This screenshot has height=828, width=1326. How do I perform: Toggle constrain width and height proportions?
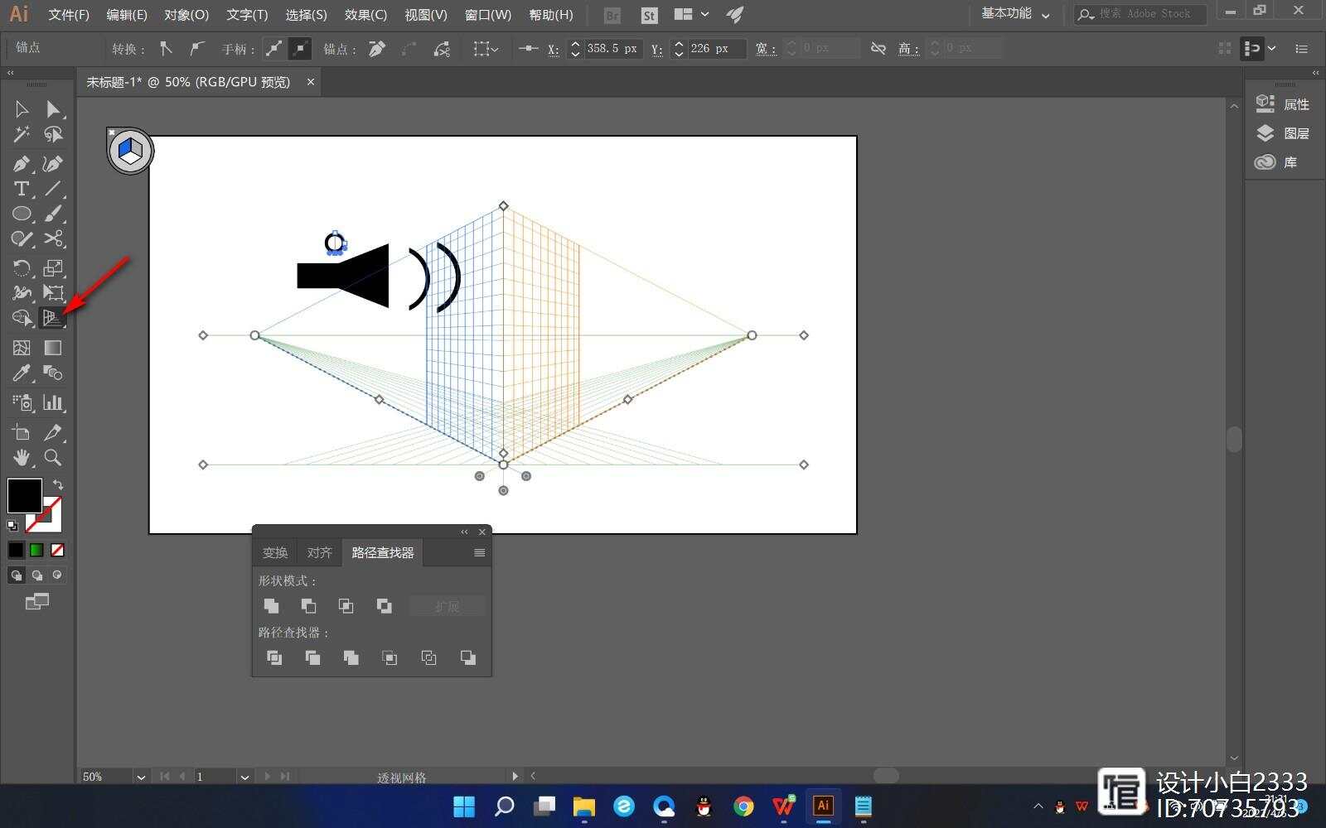(x=878, y=49)
